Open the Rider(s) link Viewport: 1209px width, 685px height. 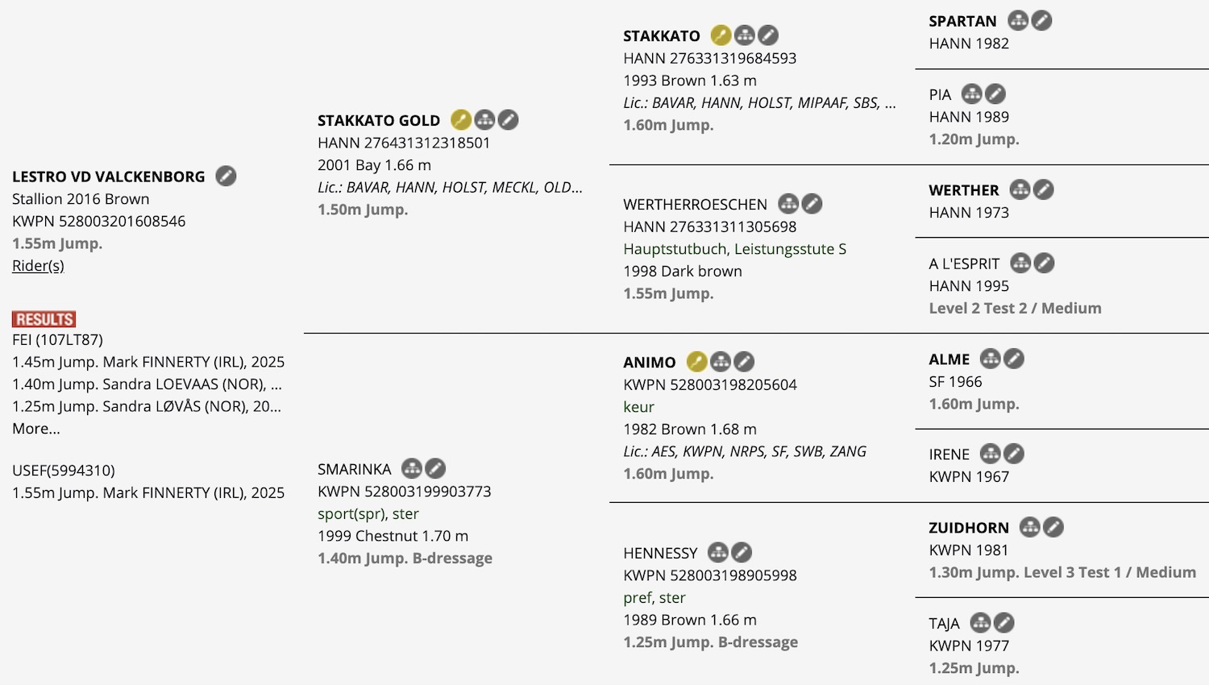click(38, 265)
